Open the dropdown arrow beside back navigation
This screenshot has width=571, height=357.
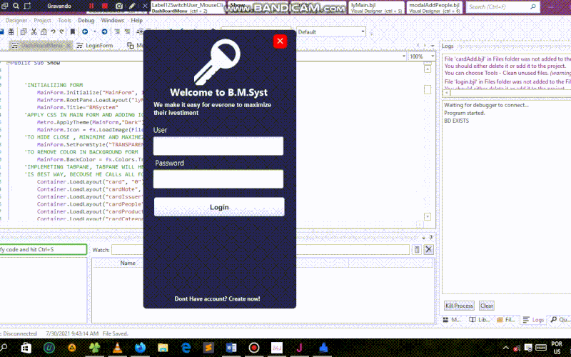pyautogui.click(x=95, y=31)
